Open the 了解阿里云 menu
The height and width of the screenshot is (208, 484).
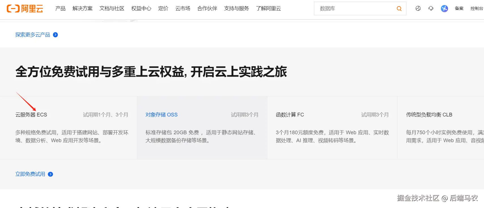268,8
